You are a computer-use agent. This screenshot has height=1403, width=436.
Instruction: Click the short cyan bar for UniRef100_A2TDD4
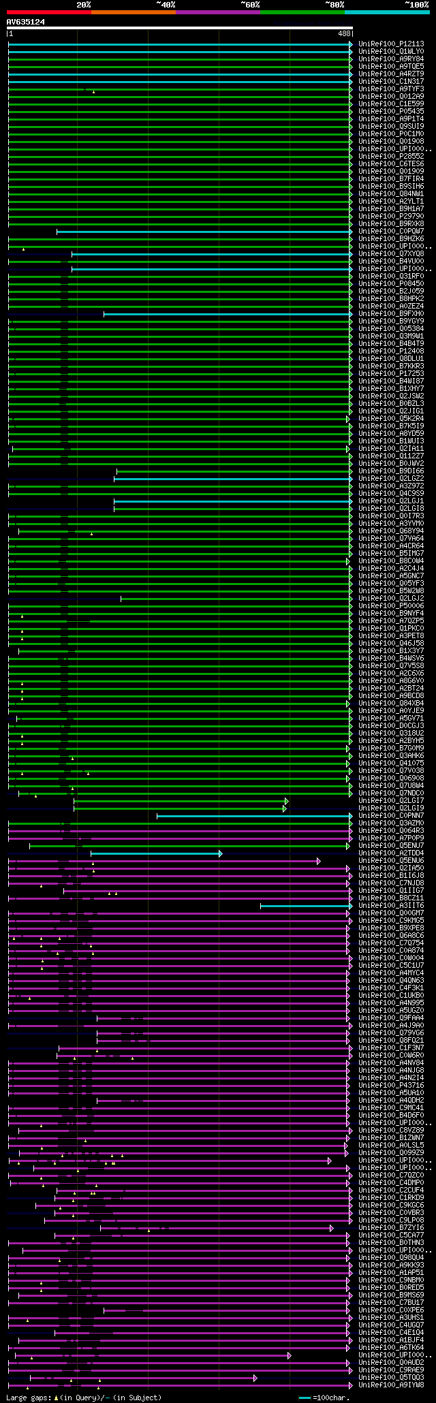[x=156, y=853]
